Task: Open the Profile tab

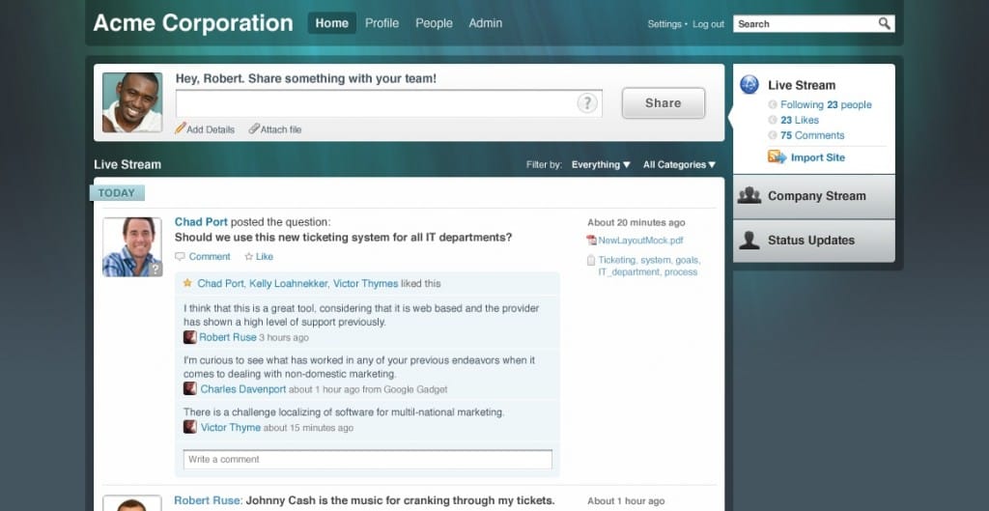Action: pyautogui.click(x=381, y=23)
